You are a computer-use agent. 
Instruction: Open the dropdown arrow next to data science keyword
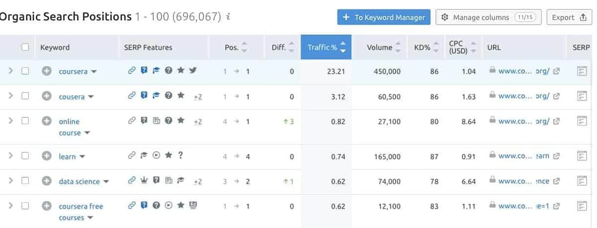[105, 182]
